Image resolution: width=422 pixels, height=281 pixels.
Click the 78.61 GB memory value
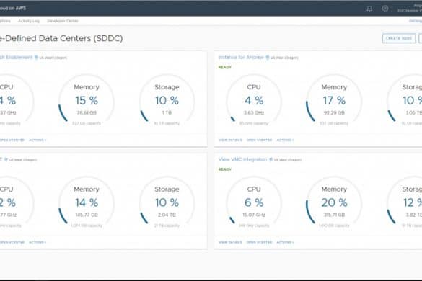(87, 113)
